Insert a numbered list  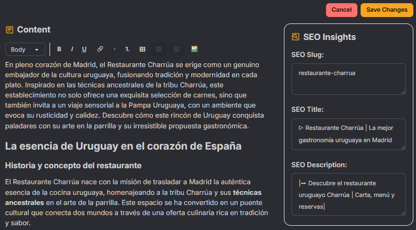point(127,49)
